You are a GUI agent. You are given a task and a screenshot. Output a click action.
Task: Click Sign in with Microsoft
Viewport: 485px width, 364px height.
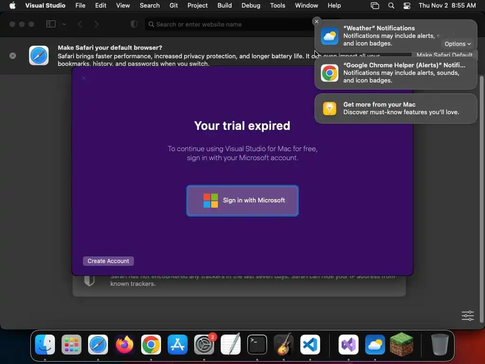click(242, 200)
